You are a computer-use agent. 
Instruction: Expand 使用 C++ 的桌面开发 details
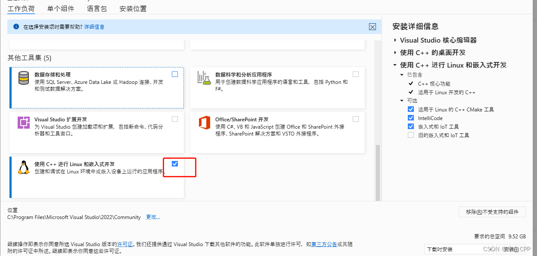395,52
